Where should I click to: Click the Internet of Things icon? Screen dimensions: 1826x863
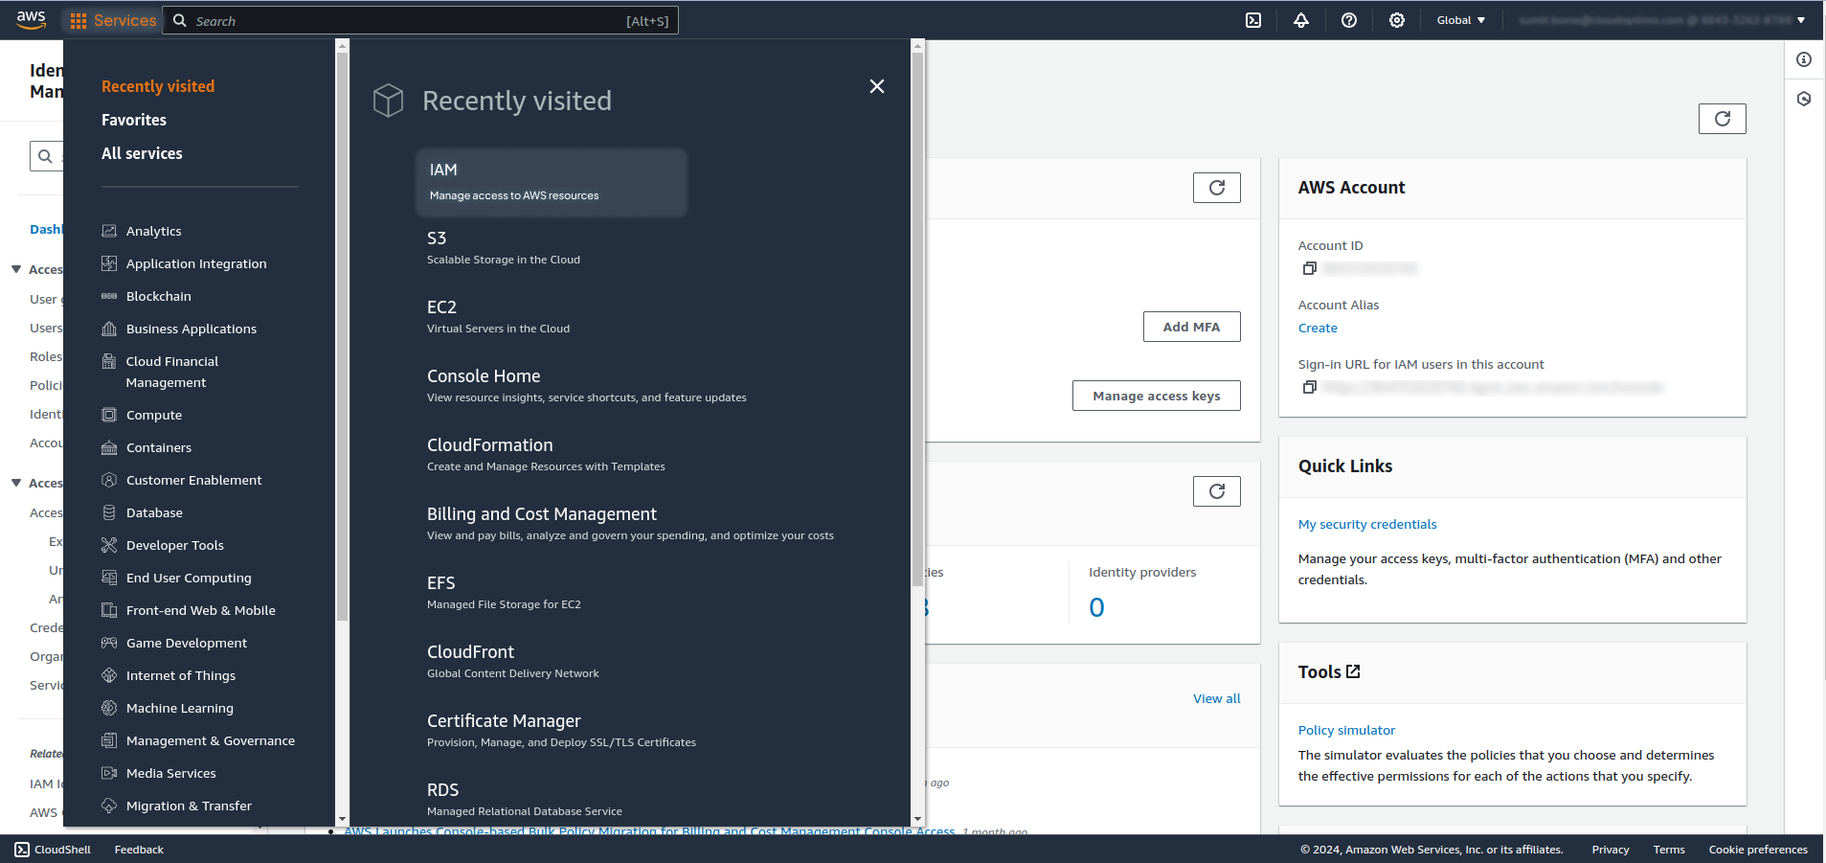pyautogui.click(x=109, y=675)
